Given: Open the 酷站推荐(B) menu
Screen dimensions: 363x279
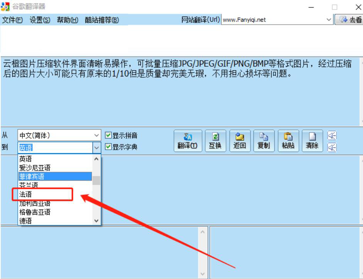Looking at the screenshot, I should tap(101, 20).
